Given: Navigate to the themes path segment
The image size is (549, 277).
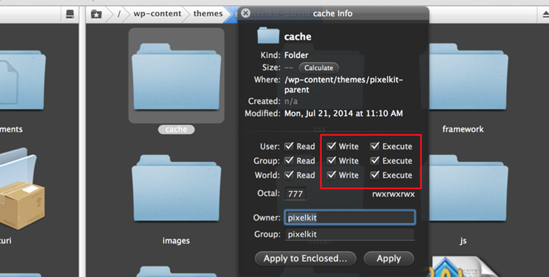Looking at the screenshot, I should coord(208,14).
